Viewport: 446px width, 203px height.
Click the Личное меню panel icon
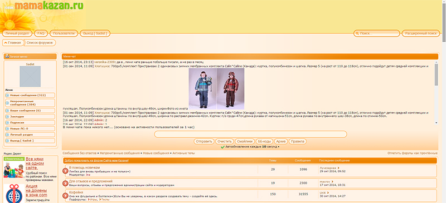[7, 57]
